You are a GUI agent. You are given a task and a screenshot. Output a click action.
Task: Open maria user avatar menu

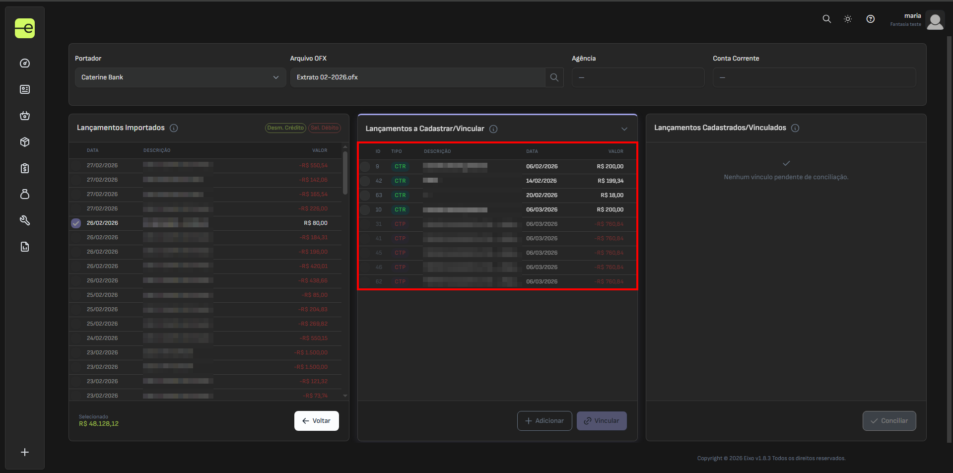tap(935, 21)
